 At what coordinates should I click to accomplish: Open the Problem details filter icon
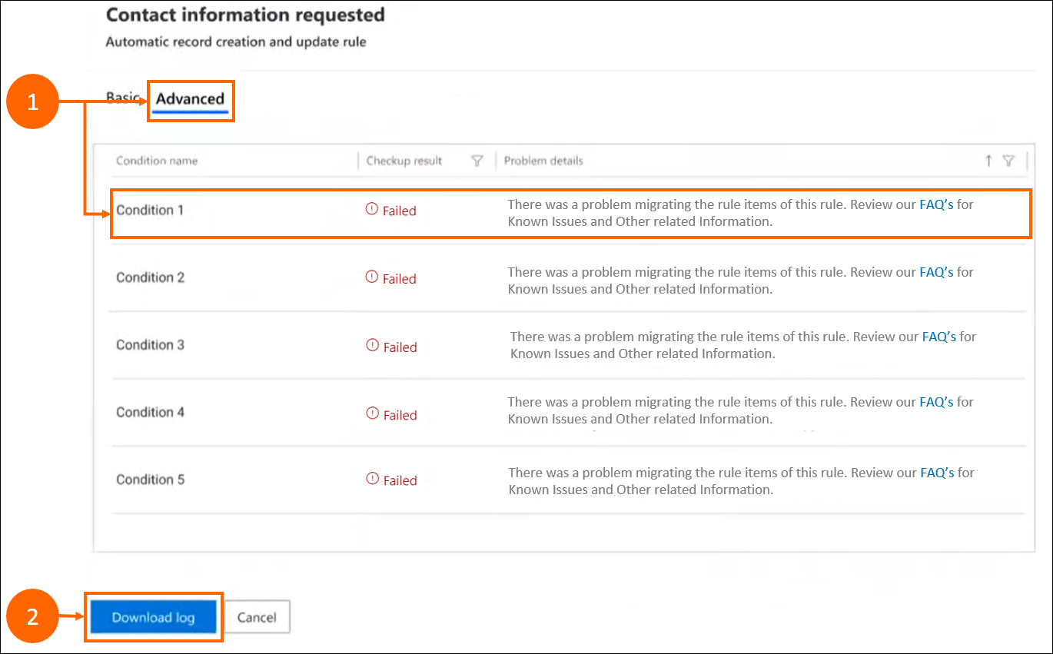(1008, 161)
